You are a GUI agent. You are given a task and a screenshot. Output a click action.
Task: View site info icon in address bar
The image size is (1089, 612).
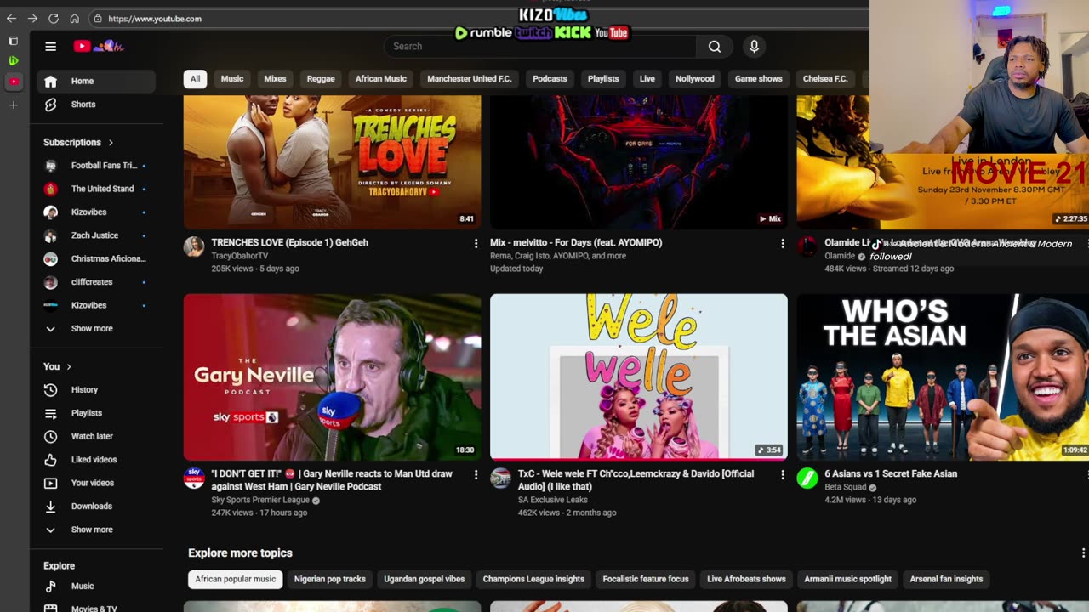[98, 19]
